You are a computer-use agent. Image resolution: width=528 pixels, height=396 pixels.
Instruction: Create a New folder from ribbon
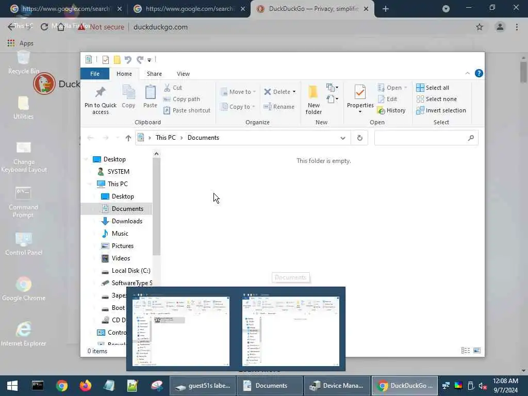tap(313, 100)
